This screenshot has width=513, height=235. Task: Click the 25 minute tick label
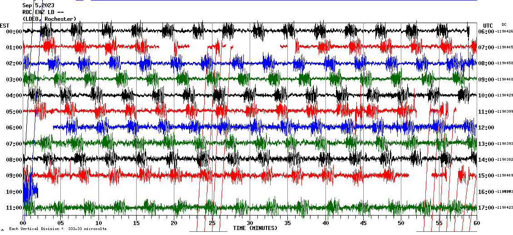pyautogui.click(x=212, y=223)
